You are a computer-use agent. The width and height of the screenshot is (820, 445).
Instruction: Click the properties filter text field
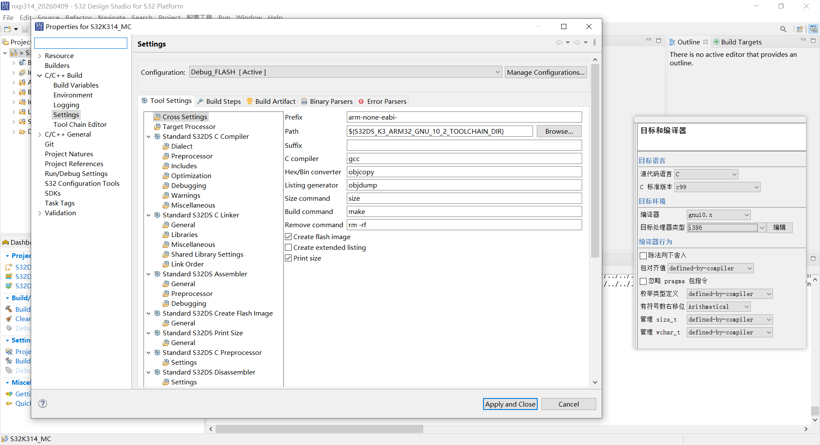[x=81, y=43]
